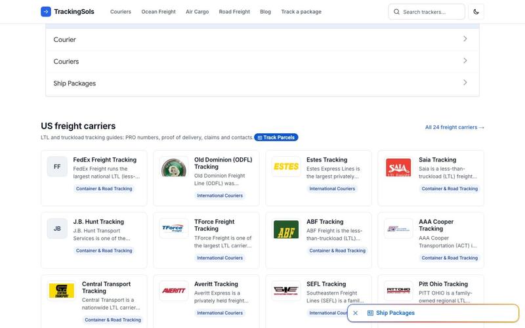Open the TForce Freight Tracking title
Screen dimensions: 525x328
[215, 225]
